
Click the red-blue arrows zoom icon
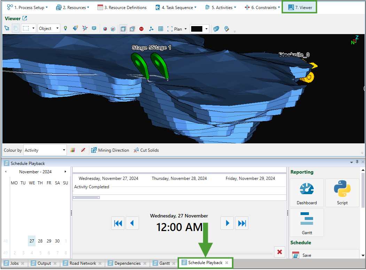(x=85, y=29)
